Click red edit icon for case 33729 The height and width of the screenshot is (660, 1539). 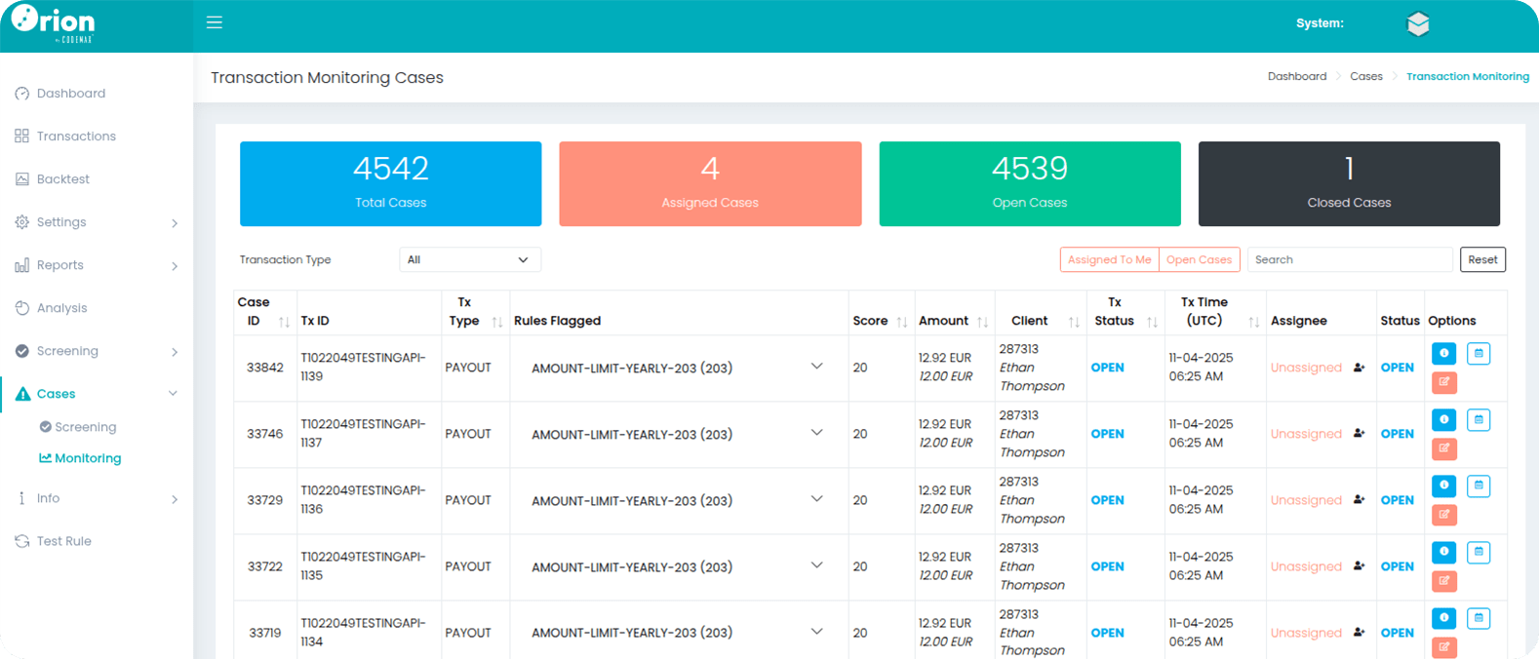pos(1443,515)
